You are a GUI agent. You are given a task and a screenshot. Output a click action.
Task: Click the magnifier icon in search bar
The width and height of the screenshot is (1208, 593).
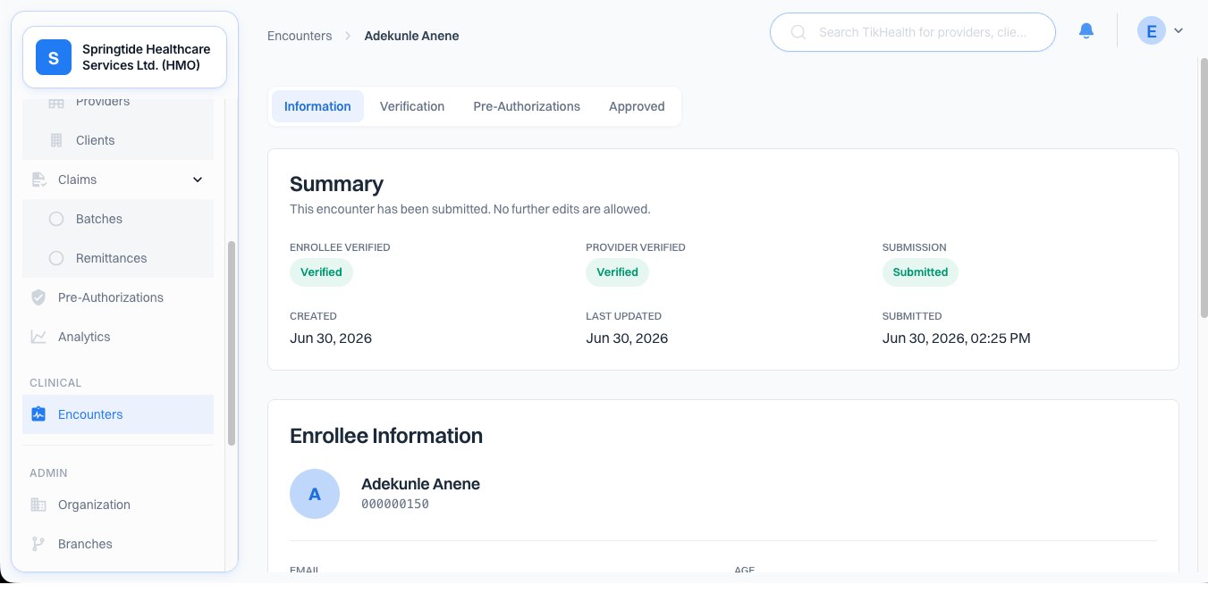click(798, 32)
